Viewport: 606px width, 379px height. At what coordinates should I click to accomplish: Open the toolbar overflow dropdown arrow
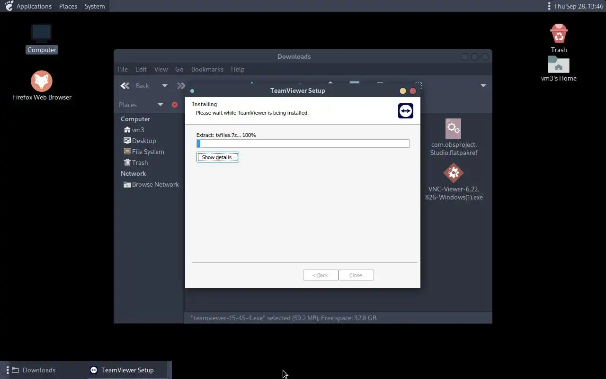tap(483, 86)
